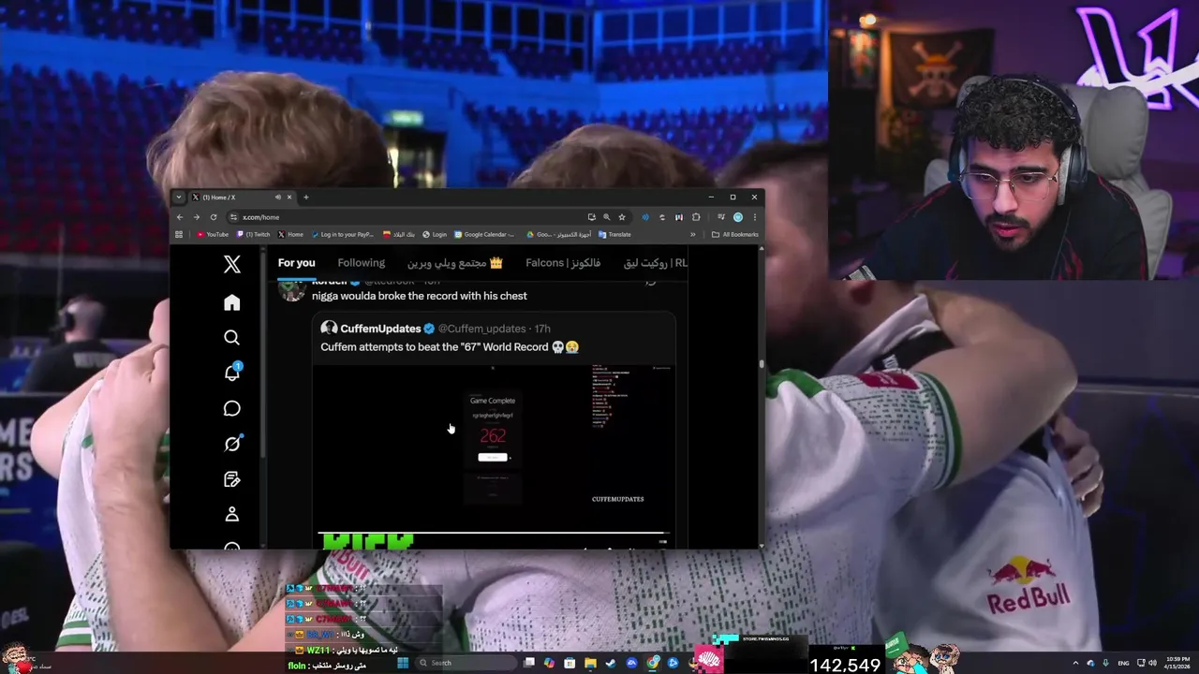This screenshot has height=674, width=1199.
Task: Bookmark this page with the star icon
Action: pos(622,217)
